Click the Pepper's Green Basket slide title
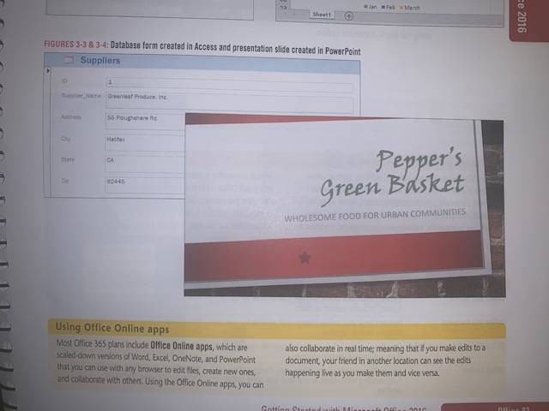Screen dimensions: 549x411 click(392, 176)
